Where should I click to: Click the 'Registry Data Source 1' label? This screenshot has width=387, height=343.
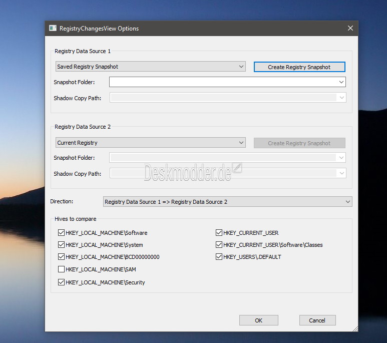click(x=83, y=51)
